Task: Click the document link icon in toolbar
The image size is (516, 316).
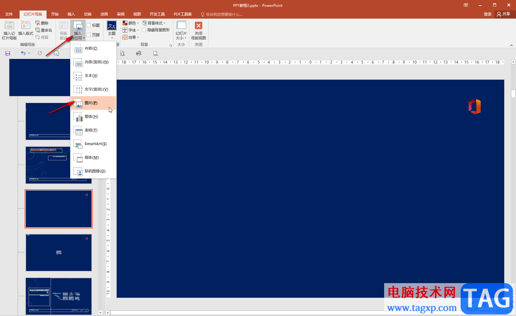Action: (155, 53)
